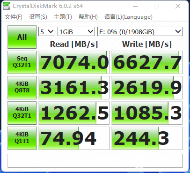Click the CrystalDiskMark app icon in title bar

click(7, 6)
